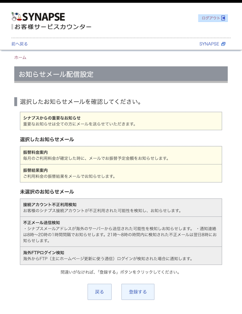
Task: Select the シナプスからの重要なお知らせ box
Action: pos(121,121)
